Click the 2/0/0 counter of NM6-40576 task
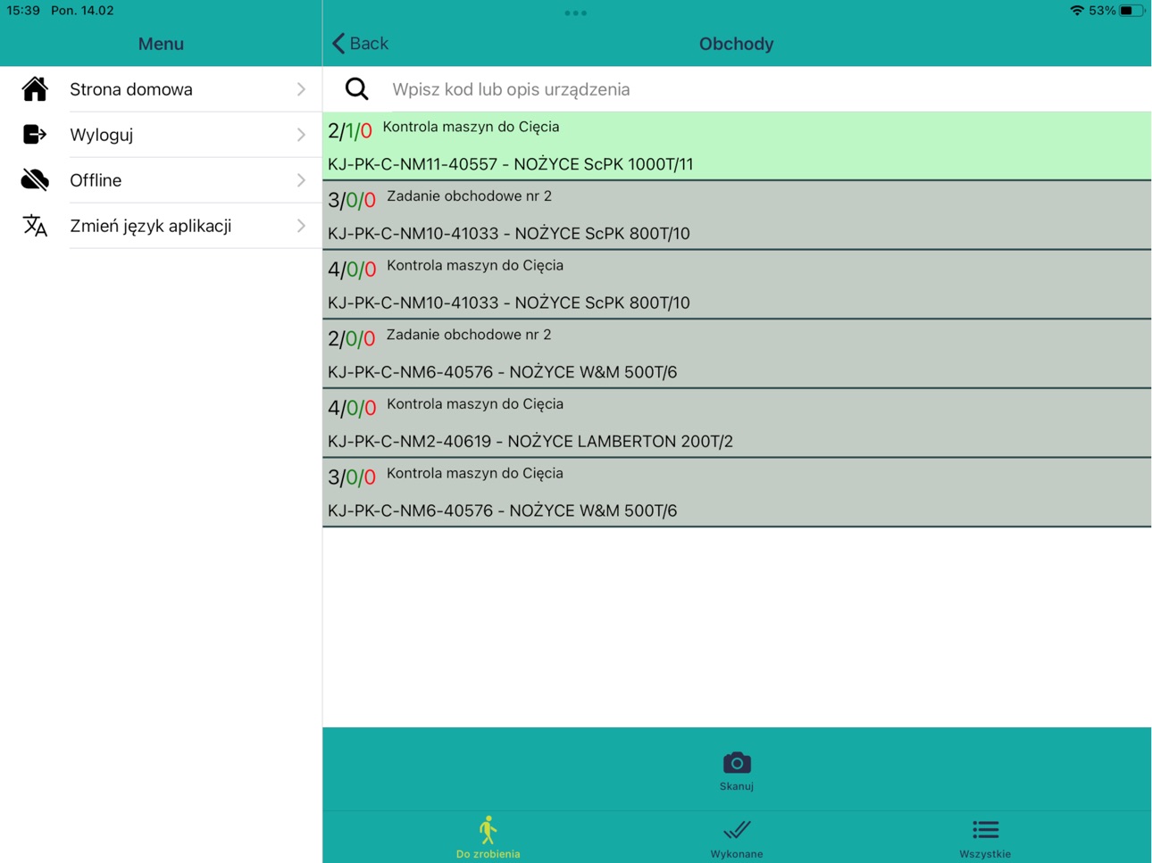Viewport: 1152px width, 863px height. (352, 339)
